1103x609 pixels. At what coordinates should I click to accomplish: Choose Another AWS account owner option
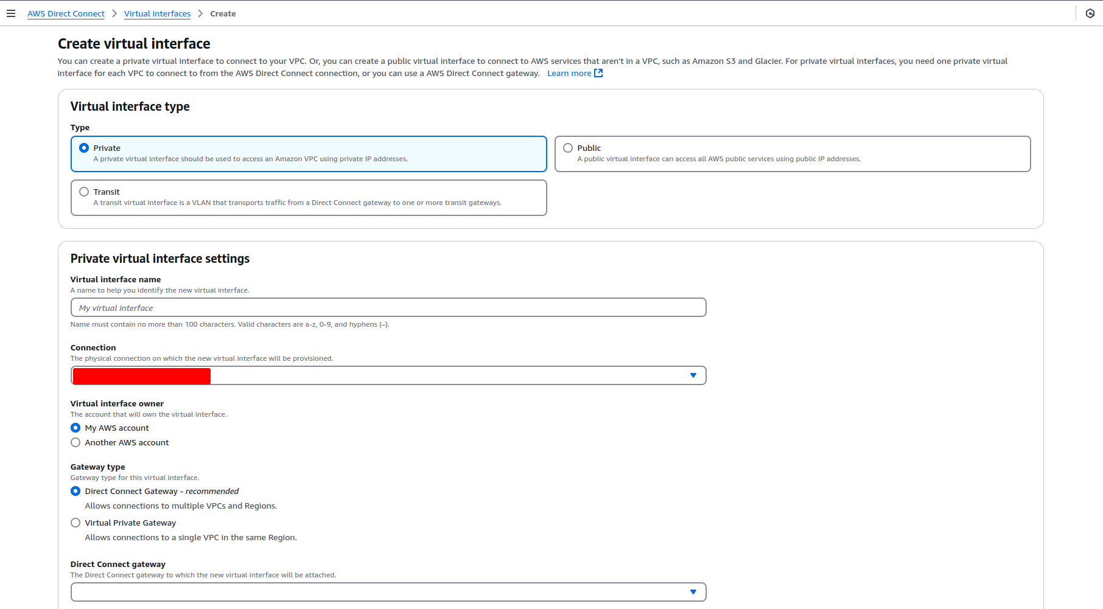pyautogui.click(x=75, y=442)
